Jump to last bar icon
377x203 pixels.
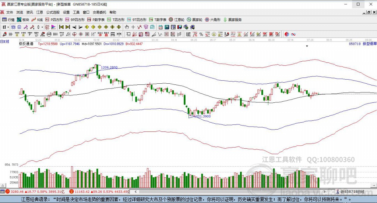68,27
